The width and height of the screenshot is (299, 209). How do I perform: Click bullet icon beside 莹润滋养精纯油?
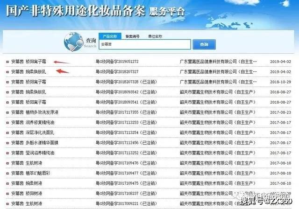(7, 153)
